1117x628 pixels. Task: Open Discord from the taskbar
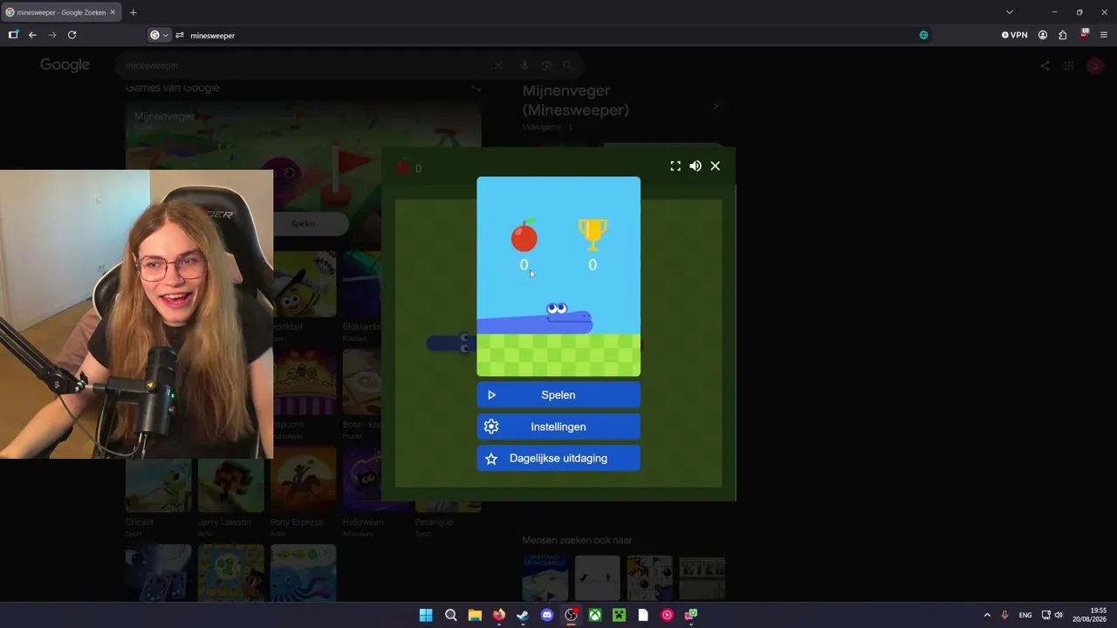point(547,615)
